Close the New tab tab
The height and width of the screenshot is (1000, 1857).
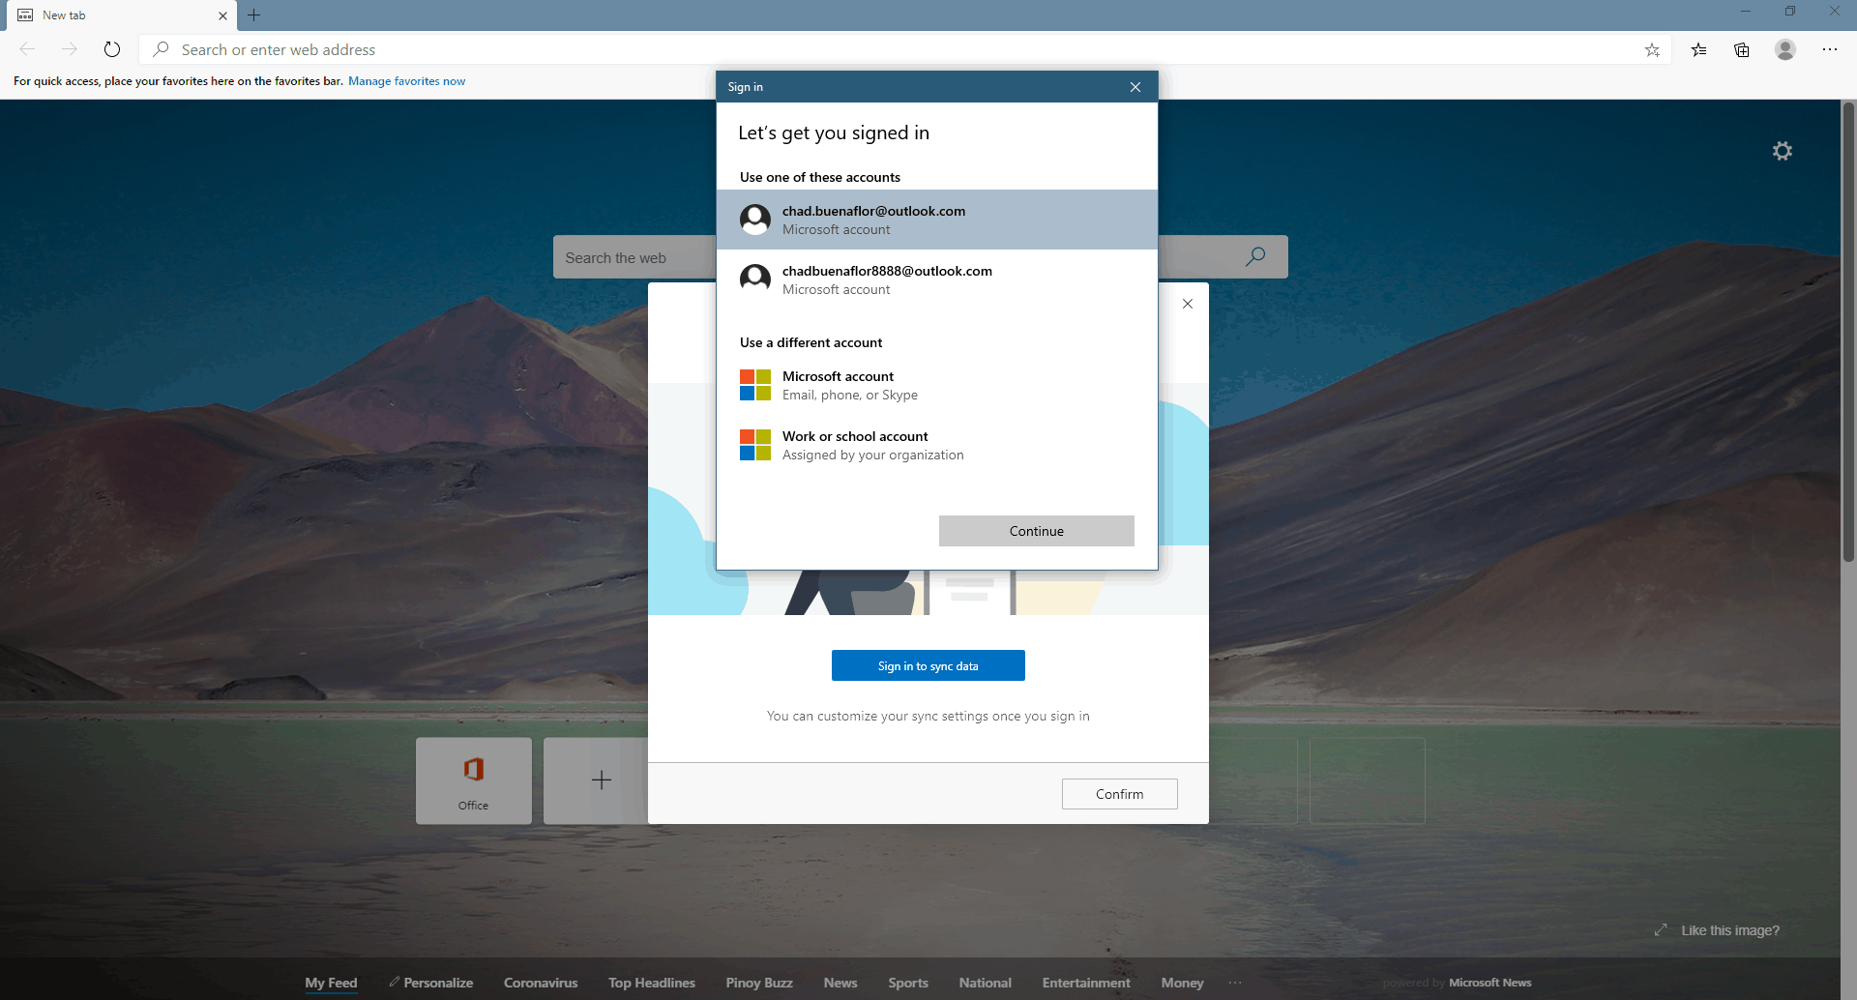coord(222,15)
